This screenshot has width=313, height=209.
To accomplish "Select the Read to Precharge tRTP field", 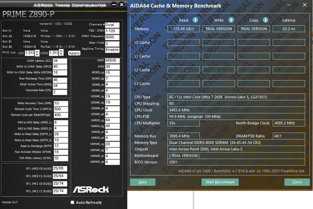I will click(x=61, y=146).
